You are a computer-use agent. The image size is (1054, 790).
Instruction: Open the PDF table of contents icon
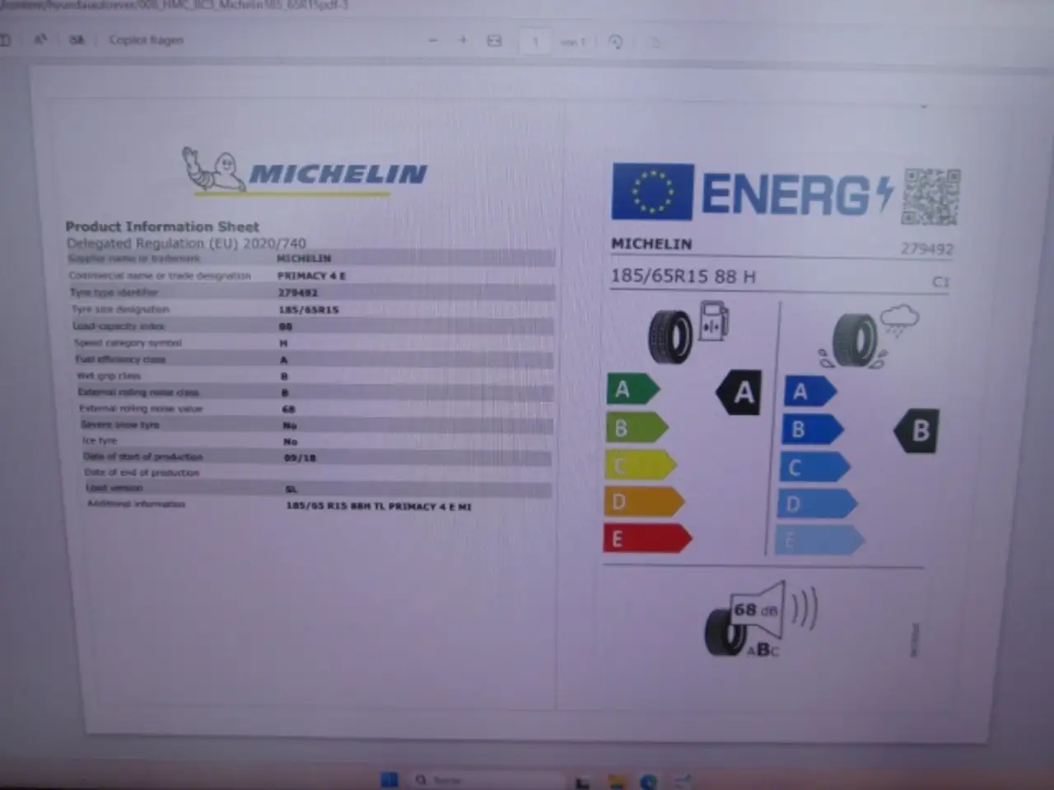5,39
